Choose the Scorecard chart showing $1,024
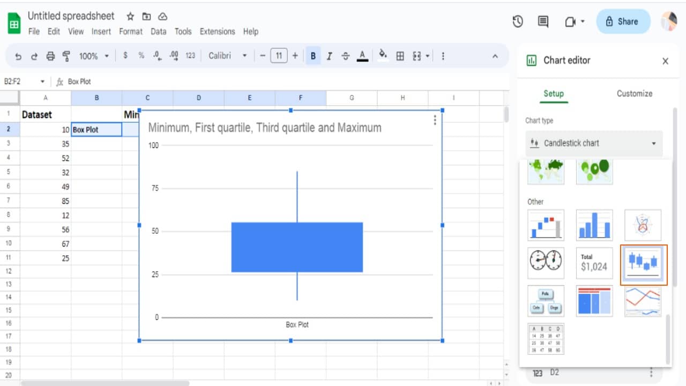 pos(594,263)
